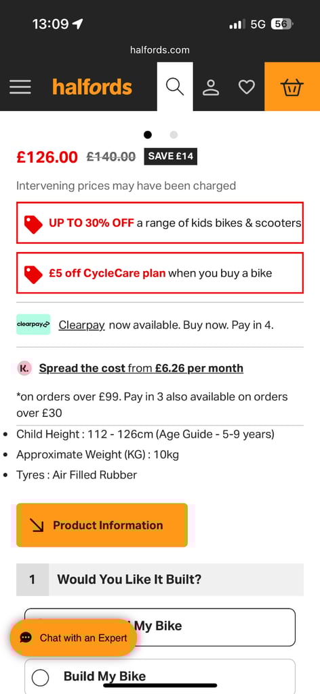
Task: Tap the halfords logo
Action: (x=92, y=87)
